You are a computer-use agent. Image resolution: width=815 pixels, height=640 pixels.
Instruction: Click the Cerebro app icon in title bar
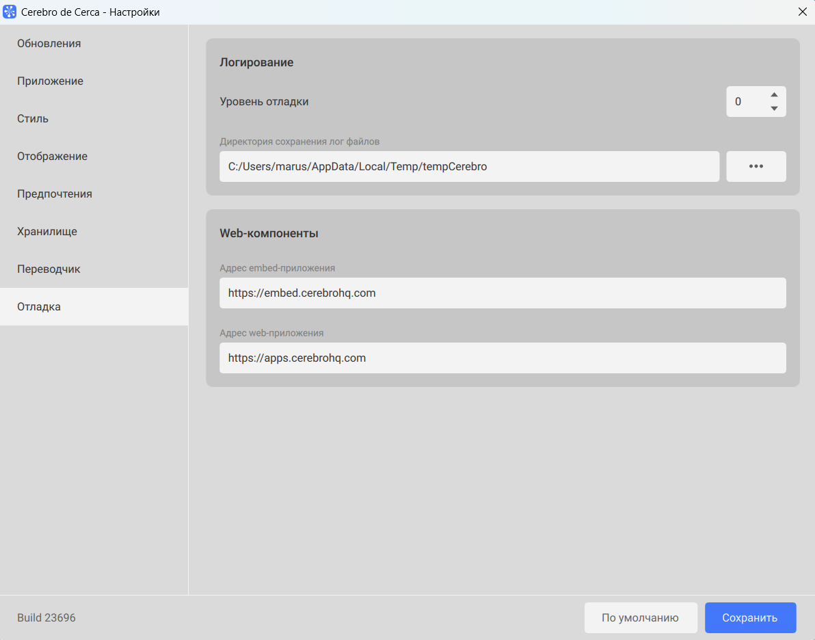pyautogui.click(x=10, y=12)
